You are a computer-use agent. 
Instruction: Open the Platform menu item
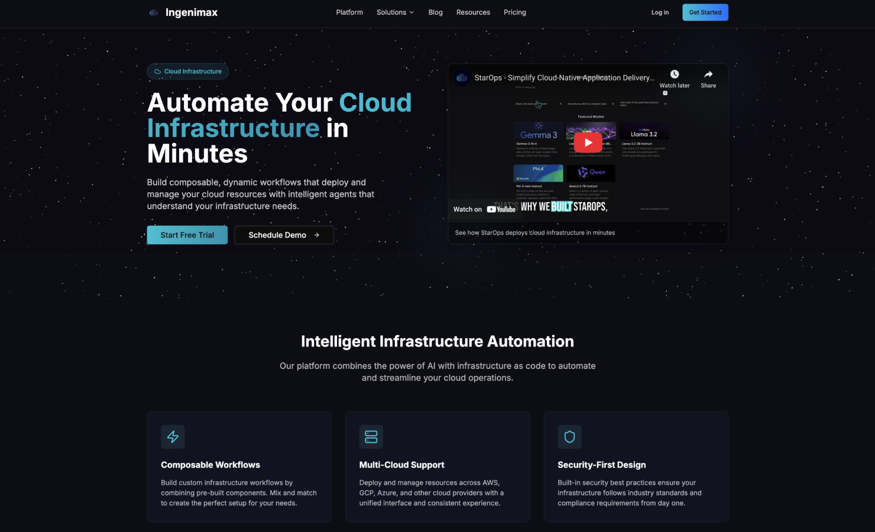[349, 12]
